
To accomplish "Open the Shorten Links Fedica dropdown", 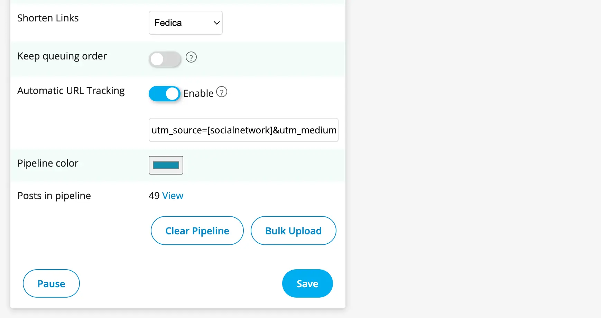I will pyautogui.click(x=185, y=23).
